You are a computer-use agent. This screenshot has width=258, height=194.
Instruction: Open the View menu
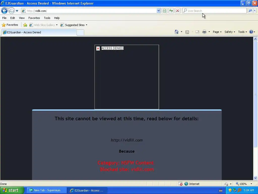point(22,18)
